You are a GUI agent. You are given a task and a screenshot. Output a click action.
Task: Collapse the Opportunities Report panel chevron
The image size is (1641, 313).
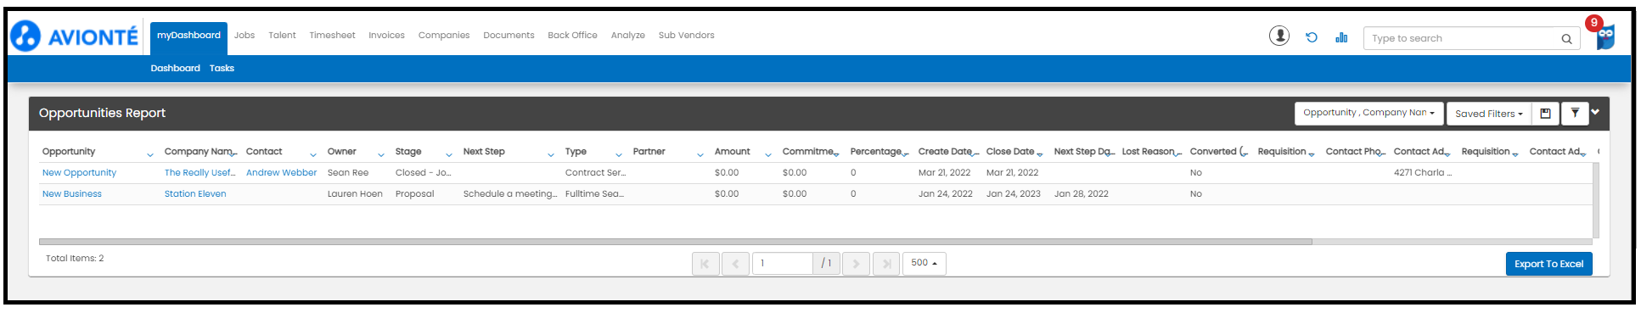(1595, 112)
